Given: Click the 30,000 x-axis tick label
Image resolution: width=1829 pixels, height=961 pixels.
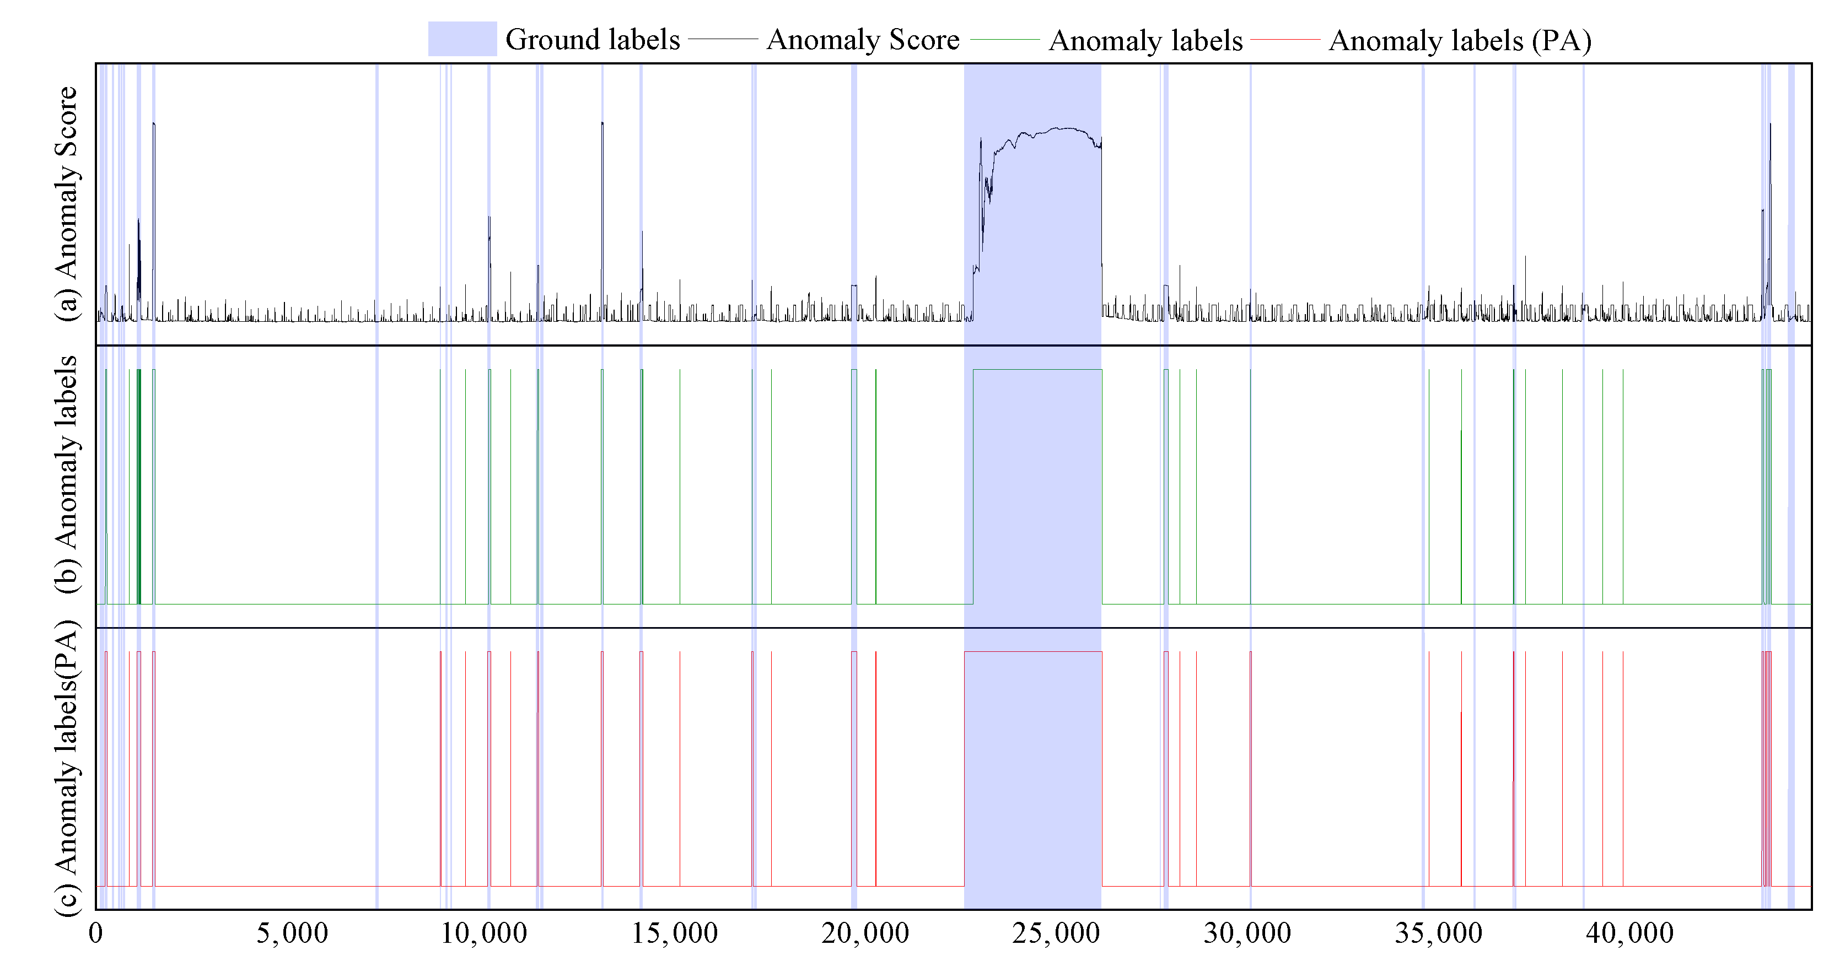Looking at the screenshot, I should [x=1247, y=933].
